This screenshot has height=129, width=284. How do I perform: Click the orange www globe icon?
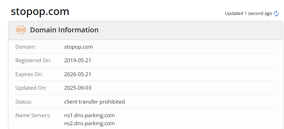(21, 30)
